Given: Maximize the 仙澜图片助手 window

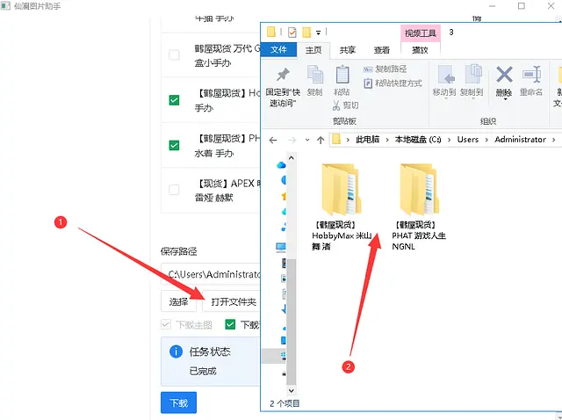Looking at the screenshot, I should click(x=522, y=6).
